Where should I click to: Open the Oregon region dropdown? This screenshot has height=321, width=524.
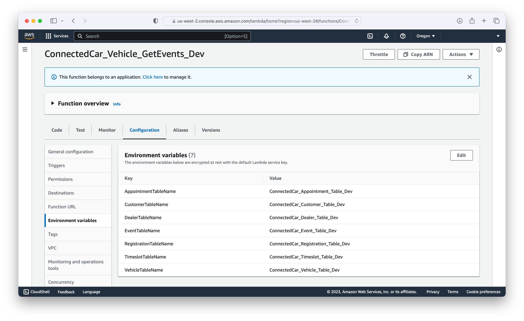click(425, 36)
